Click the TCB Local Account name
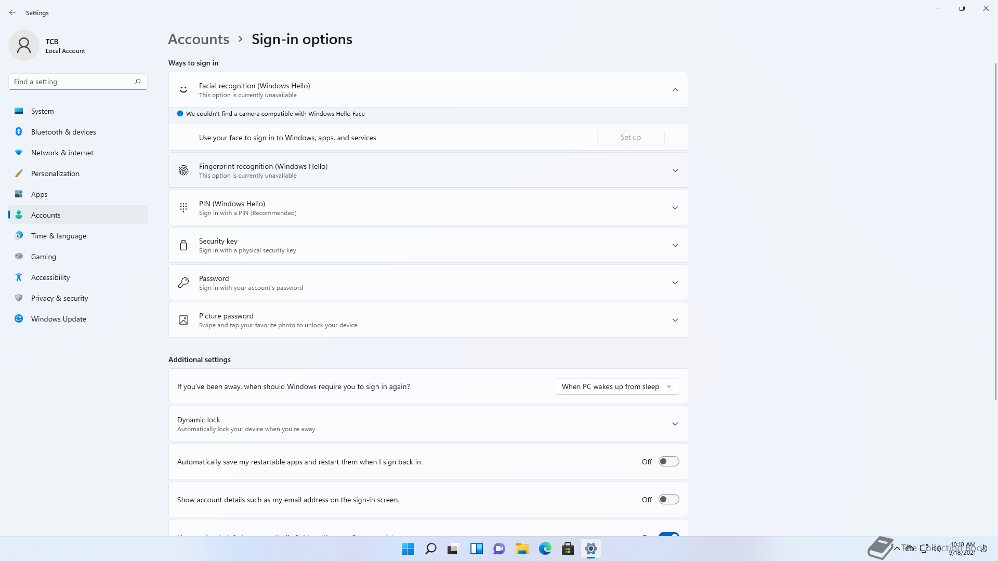Viewport: 998px width, 561px height. 65,46
